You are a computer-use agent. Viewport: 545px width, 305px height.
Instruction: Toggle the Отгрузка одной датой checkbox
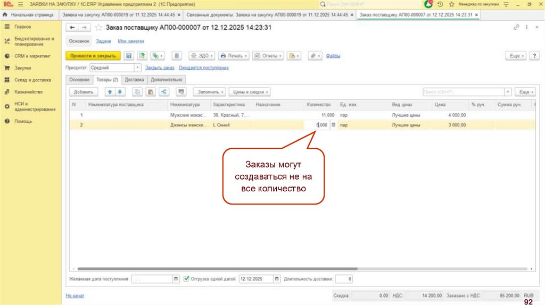tap(186, 278)
